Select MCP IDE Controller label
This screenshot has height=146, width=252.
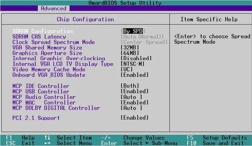(x=41, y=86)
